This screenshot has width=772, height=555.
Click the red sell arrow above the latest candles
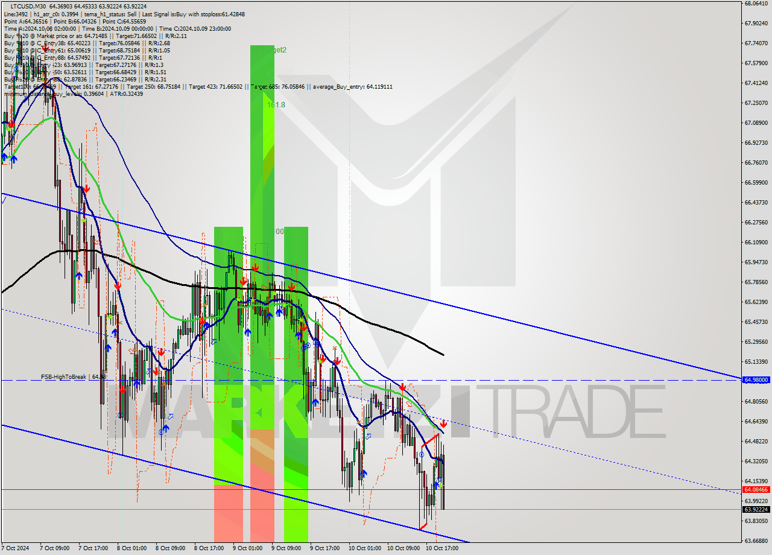443,424
